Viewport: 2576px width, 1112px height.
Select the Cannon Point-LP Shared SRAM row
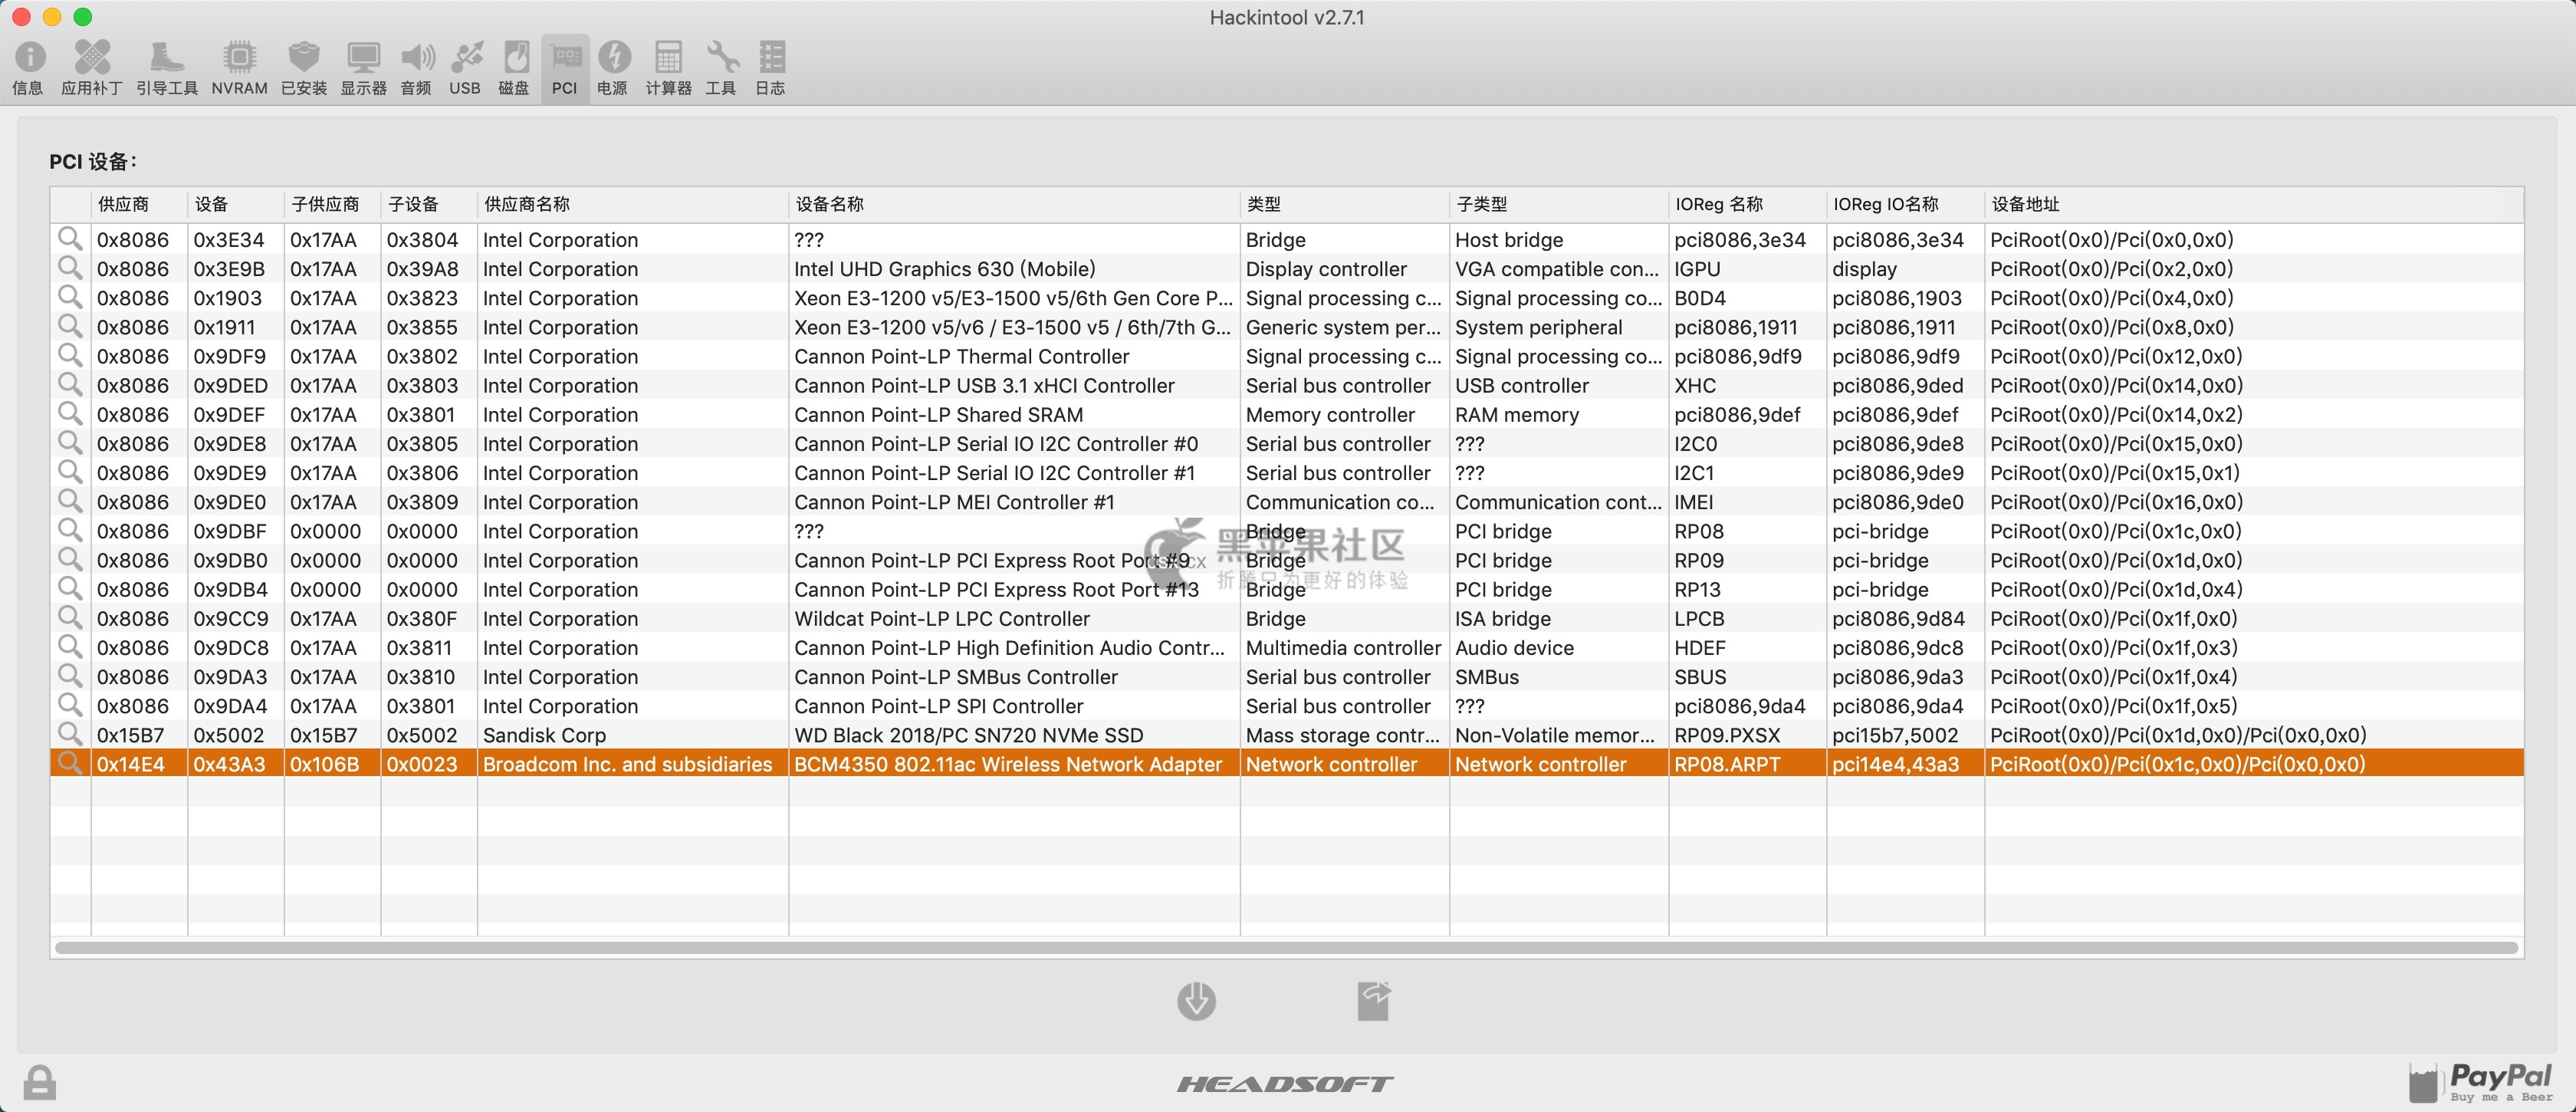tap(1287, 414)
